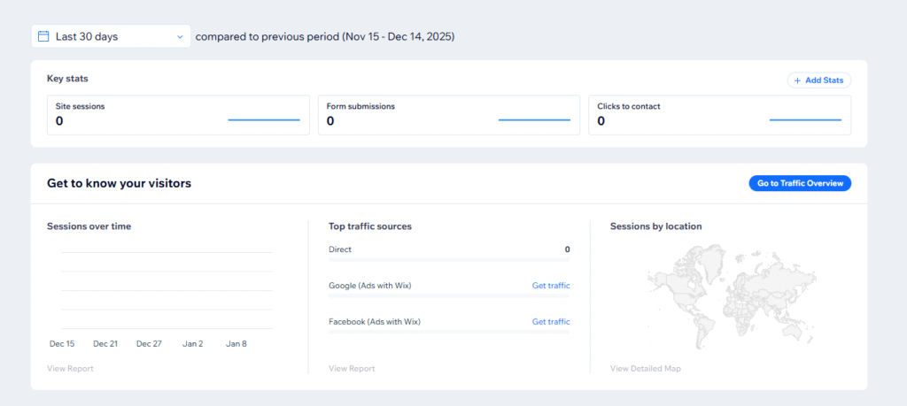The height and width of the screenshot is (406, 907).
Task: Click the View Detailed Map link
Action: click(x=645, y=369)
